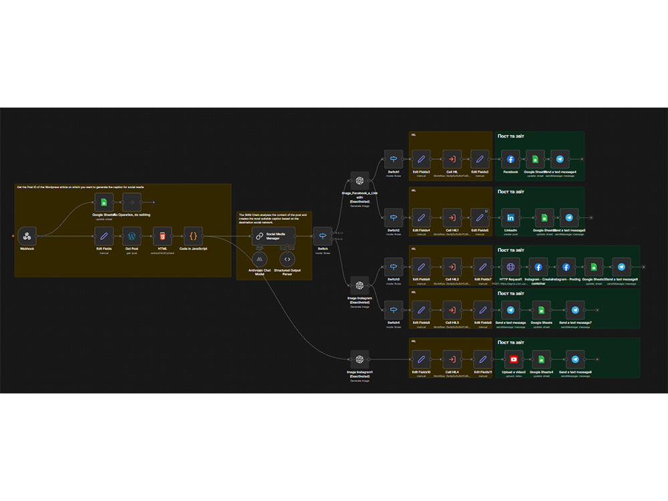Select the Switch1 node
The width and height of the screenshot is (668, 501).
pos(393,160)
